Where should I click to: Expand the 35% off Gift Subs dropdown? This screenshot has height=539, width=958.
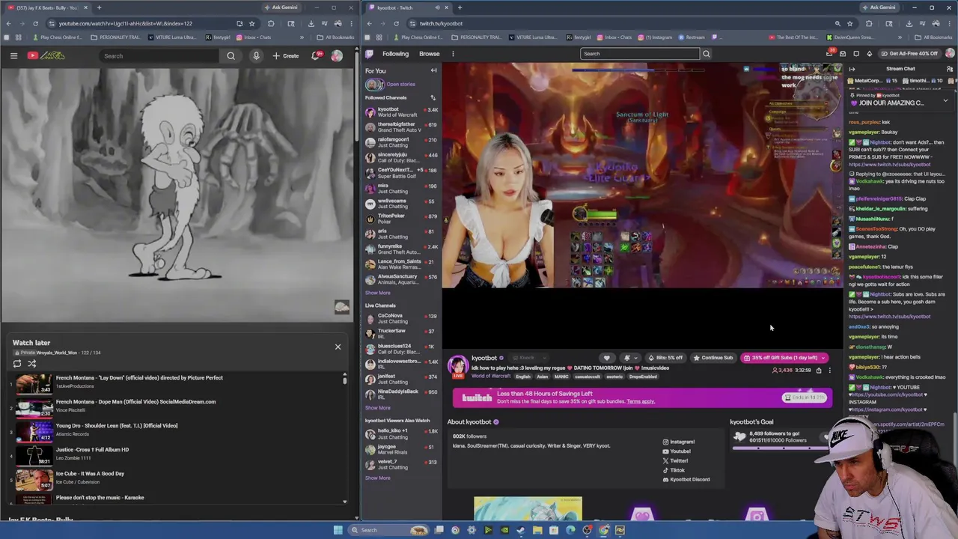[823, 358]
